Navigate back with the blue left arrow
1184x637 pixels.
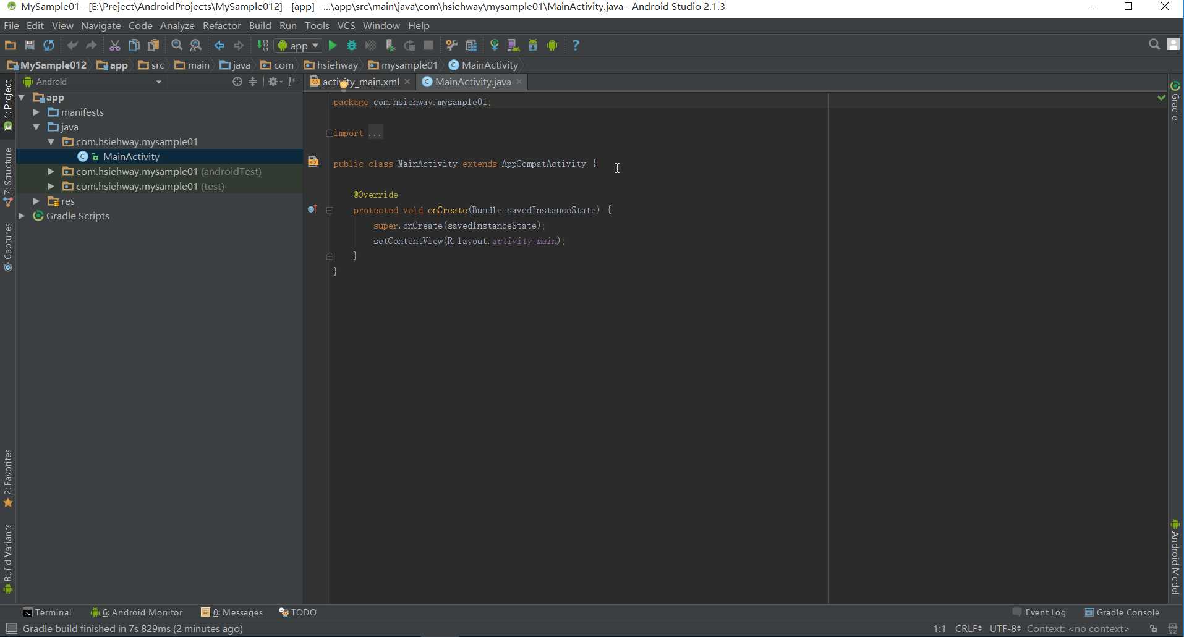pyautogui.click(x=219, y=45)
